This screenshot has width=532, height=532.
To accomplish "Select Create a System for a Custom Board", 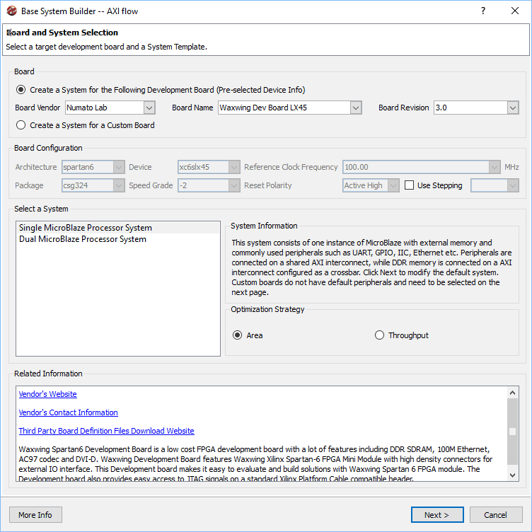I will [21, 125].
